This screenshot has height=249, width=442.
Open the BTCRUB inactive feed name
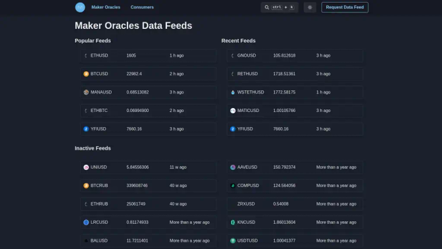(x=99, y=186)
